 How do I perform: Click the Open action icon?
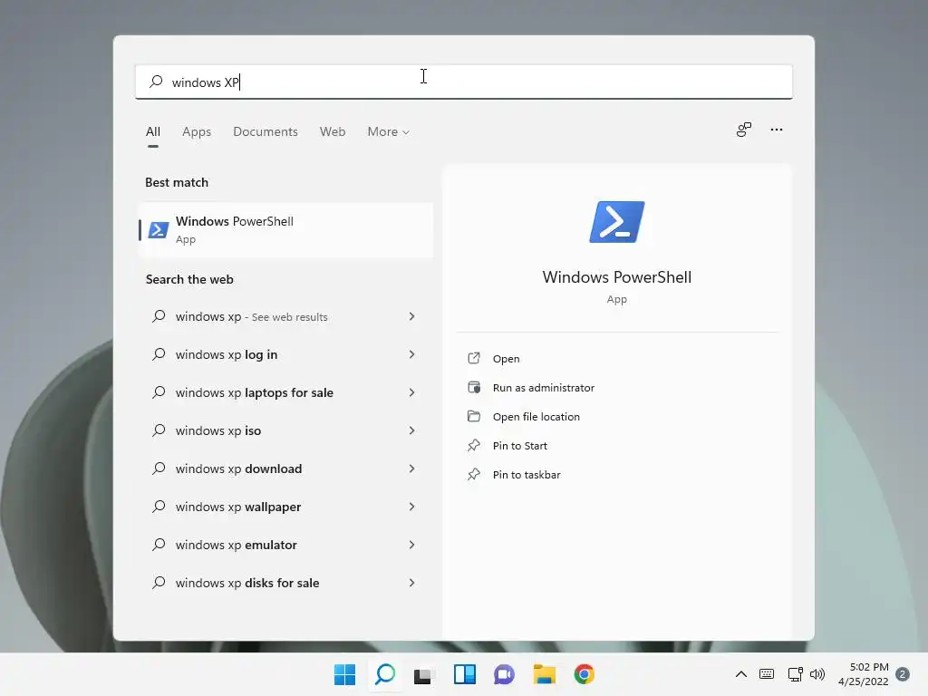474,358
